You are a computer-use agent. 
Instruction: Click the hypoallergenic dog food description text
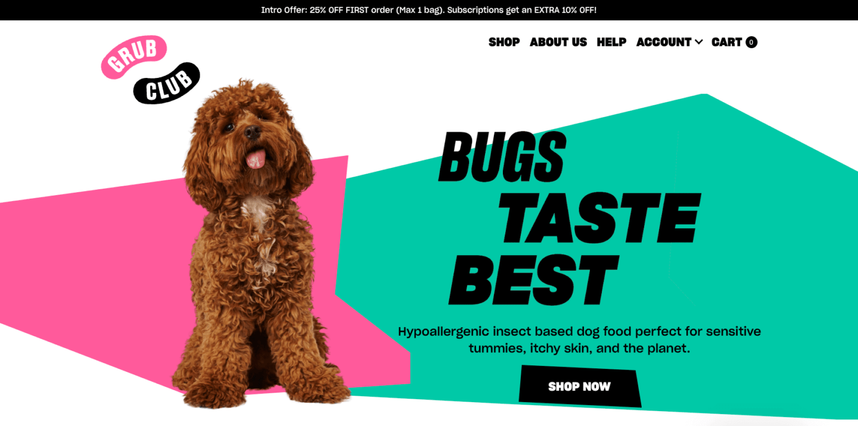pyautogui.click(x=579, y=340)
